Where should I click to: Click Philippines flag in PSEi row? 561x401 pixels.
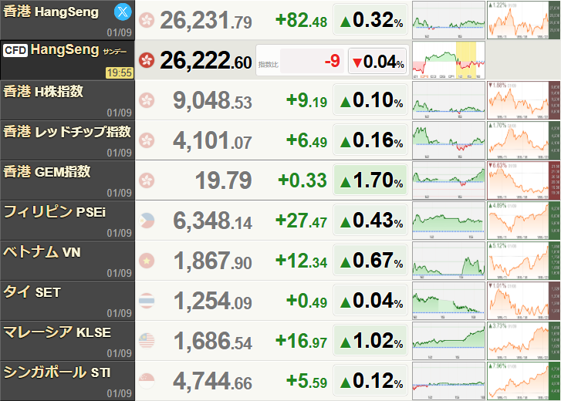147,221
